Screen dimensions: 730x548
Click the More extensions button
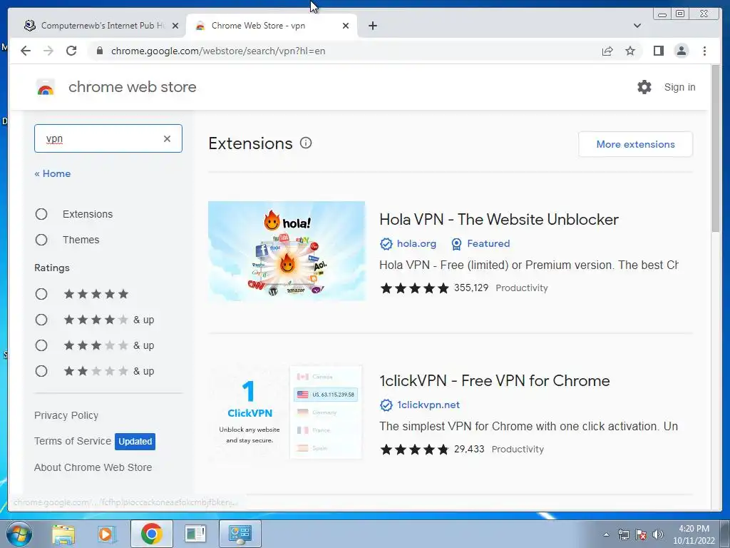coord(635,144)
